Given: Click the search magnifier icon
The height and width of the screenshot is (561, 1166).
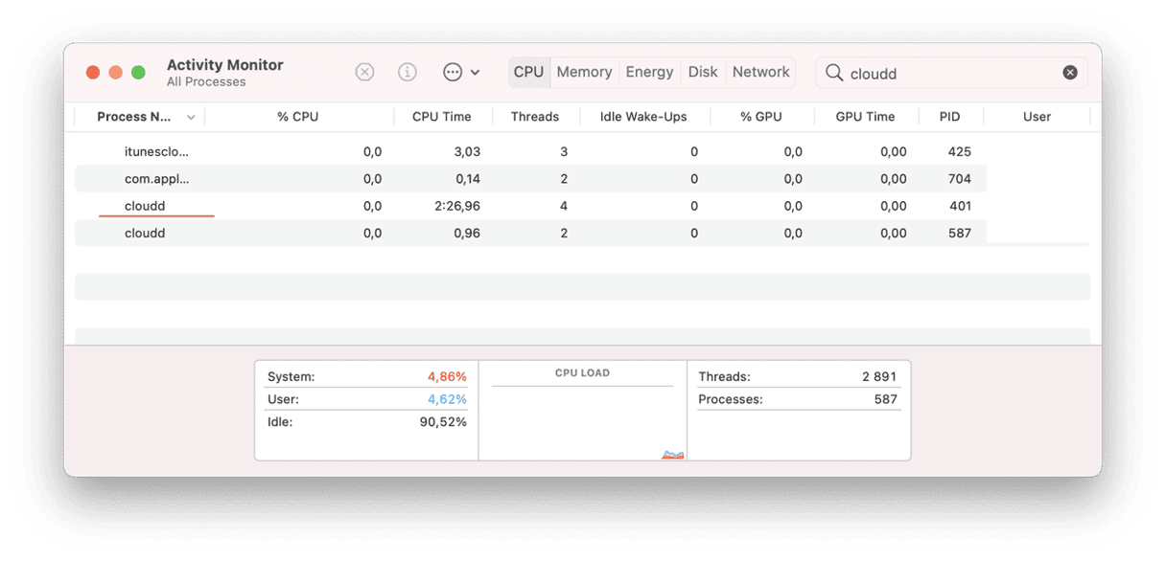Looking at the screenshot, I should click(834, 74).
